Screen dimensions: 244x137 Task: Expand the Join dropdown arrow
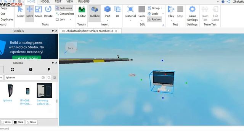[71, 19]
